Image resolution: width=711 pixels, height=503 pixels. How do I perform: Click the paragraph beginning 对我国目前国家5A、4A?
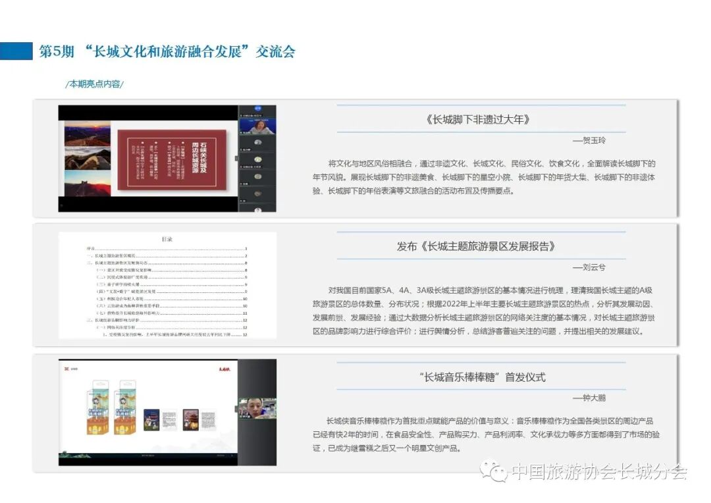(484, 311)
